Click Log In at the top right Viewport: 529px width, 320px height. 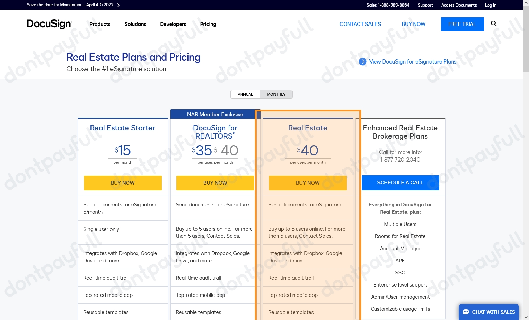490,5
